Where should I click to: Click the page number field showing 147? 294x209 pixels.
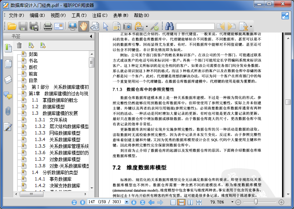click(106, 202)
